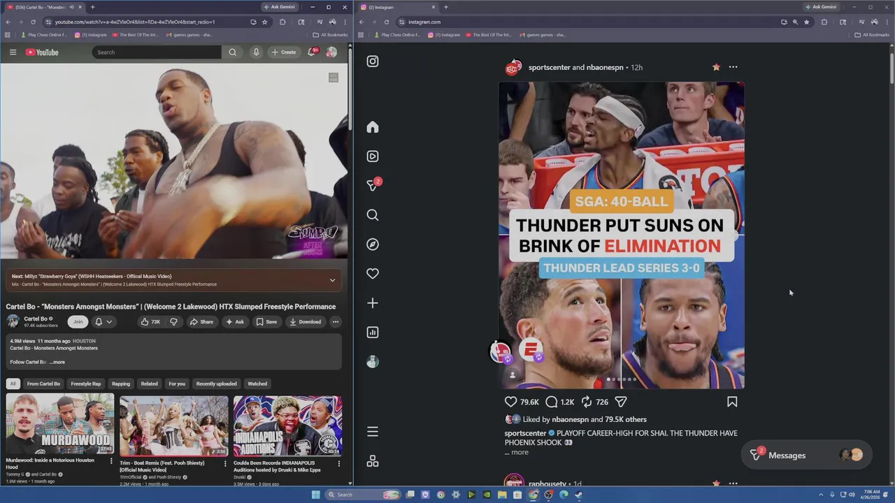Click the Download button under video

point(305,322)
